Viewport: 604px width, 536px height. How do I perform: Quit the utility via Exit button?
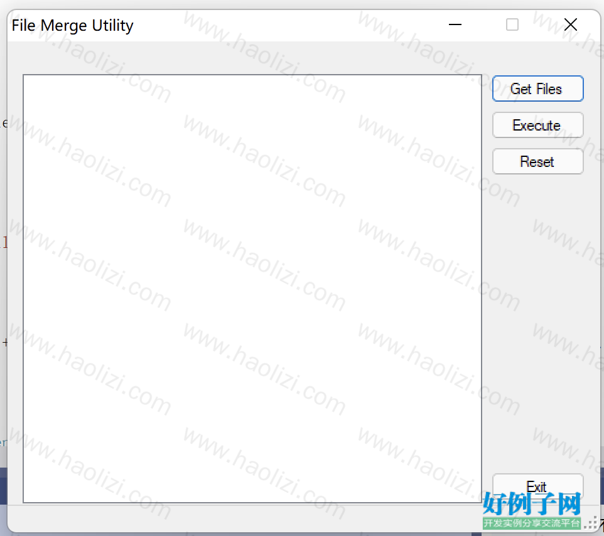click(537, 486)
